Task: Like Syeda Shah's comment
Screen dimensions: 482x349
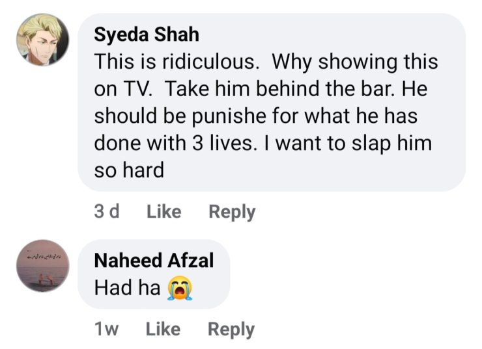Action: coord(163,211)
